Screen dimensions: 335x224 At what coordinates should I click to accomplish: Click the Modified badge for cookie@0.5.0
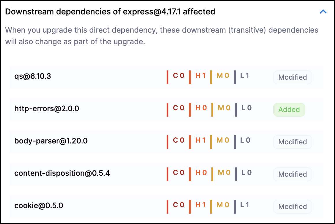[x=292, y=207]
